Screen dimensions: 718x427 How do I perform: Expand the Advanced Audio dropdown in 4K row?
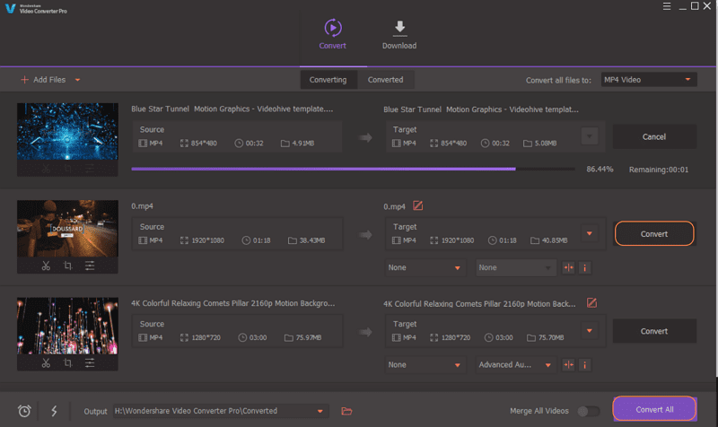pyautogui.click(x=516, y=365)
